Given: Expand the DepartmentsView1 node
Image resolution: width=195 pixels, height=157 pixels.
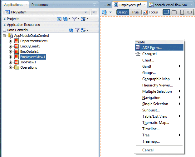Looking at the screenshot, I should point(10,41).
